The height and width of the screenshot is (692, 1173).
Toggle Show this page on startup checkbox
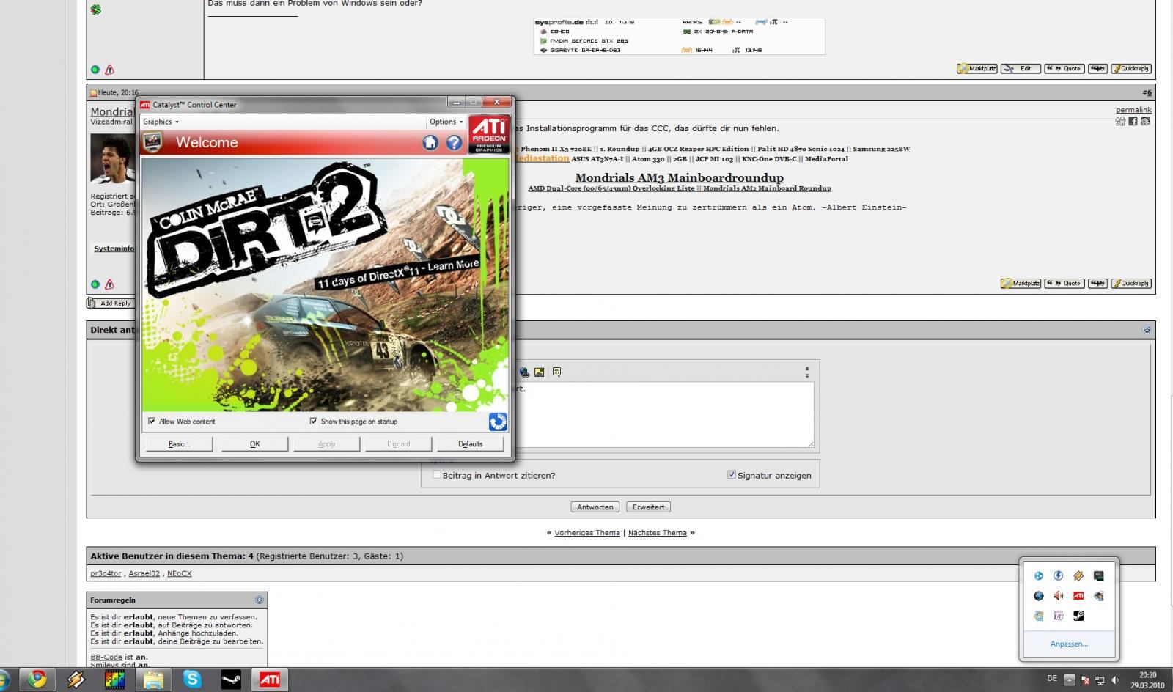click(x=314, y=422)
